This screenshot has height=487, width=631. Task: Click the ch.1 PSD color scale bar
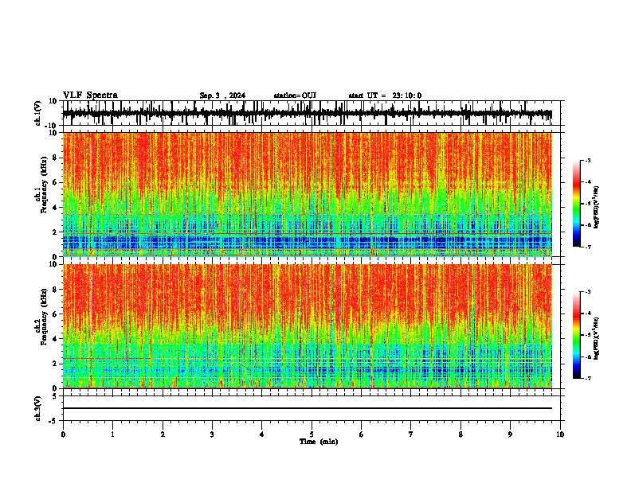click(x=576, y=204)
